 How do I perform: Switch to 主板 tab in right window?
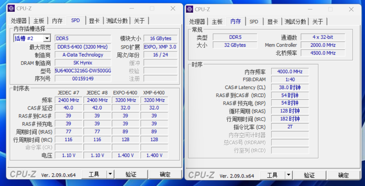click(217, 21)
